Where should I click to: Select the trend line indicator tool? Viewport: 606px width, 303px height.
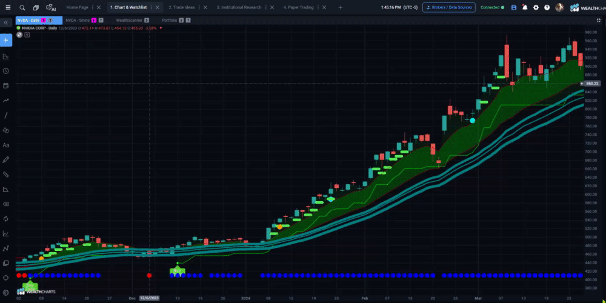click(x=6, y=101)
